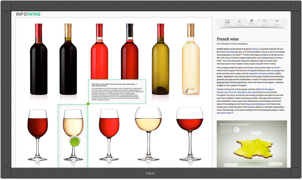Open the Services window icon
The height and width of the screenshot is (180, 302).
[x=264, y=22]
